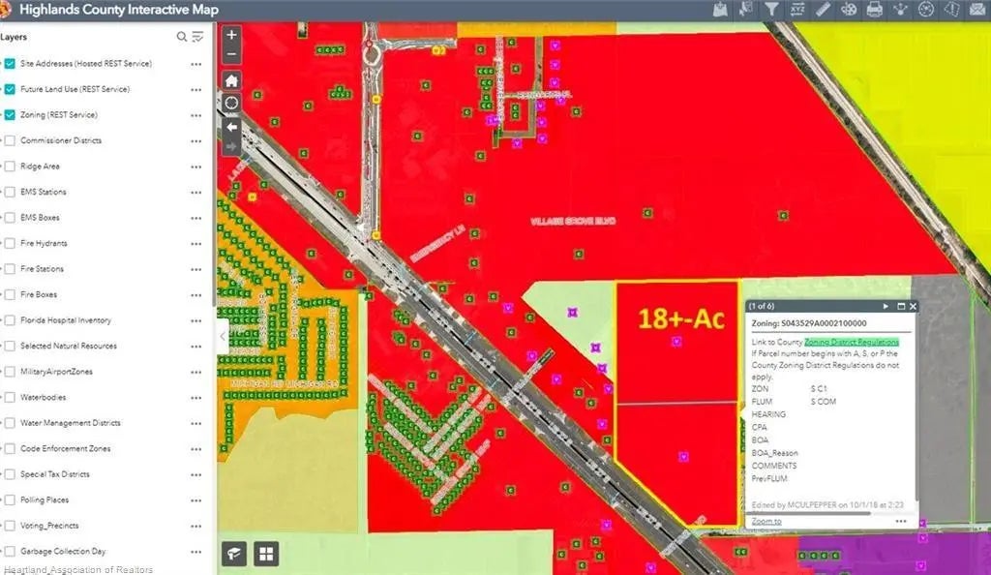Image resolution: width=991 pixels, height=575 pixels.
Task: Select the Measurement ruler tool
Action: pyautogui.click(x=823, y=10)
